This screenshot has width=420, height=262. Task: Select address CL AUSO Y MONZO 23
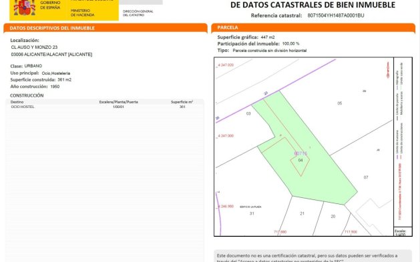[34, 47]
